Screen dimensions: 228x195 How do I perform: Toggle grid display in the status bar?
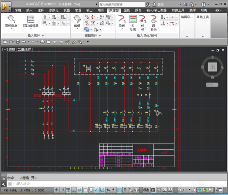click(68, 190)
